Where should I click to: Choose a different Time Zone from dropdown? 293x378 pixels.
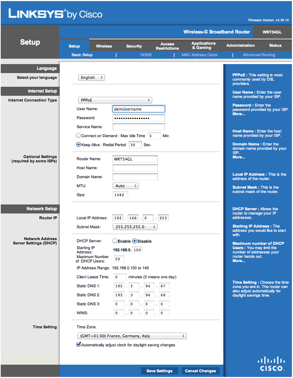[132, 336]
